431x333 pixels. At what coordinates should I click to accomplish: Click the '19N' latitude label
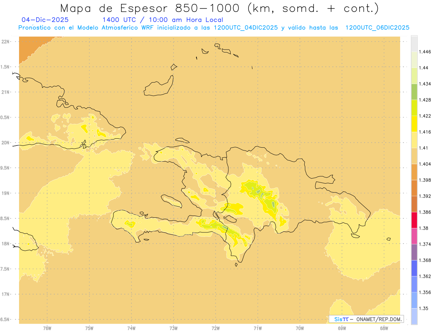click(6, 193)
